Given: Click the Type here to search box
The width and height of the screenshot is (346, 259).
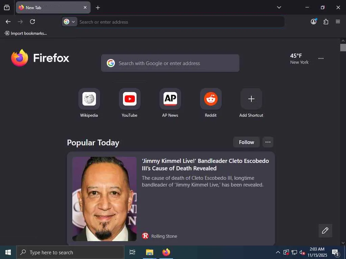Looking at the screenshot, I should click(x=70, y=252).
